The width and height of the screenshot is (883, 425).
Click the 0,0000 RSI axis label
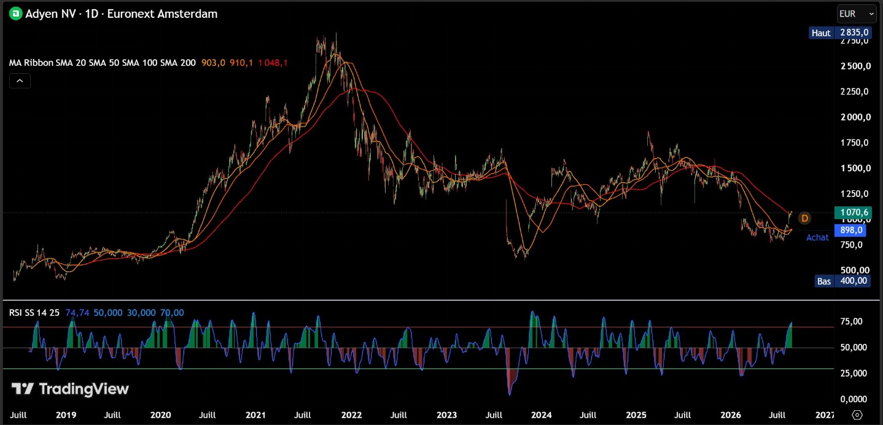pos(853,399)
